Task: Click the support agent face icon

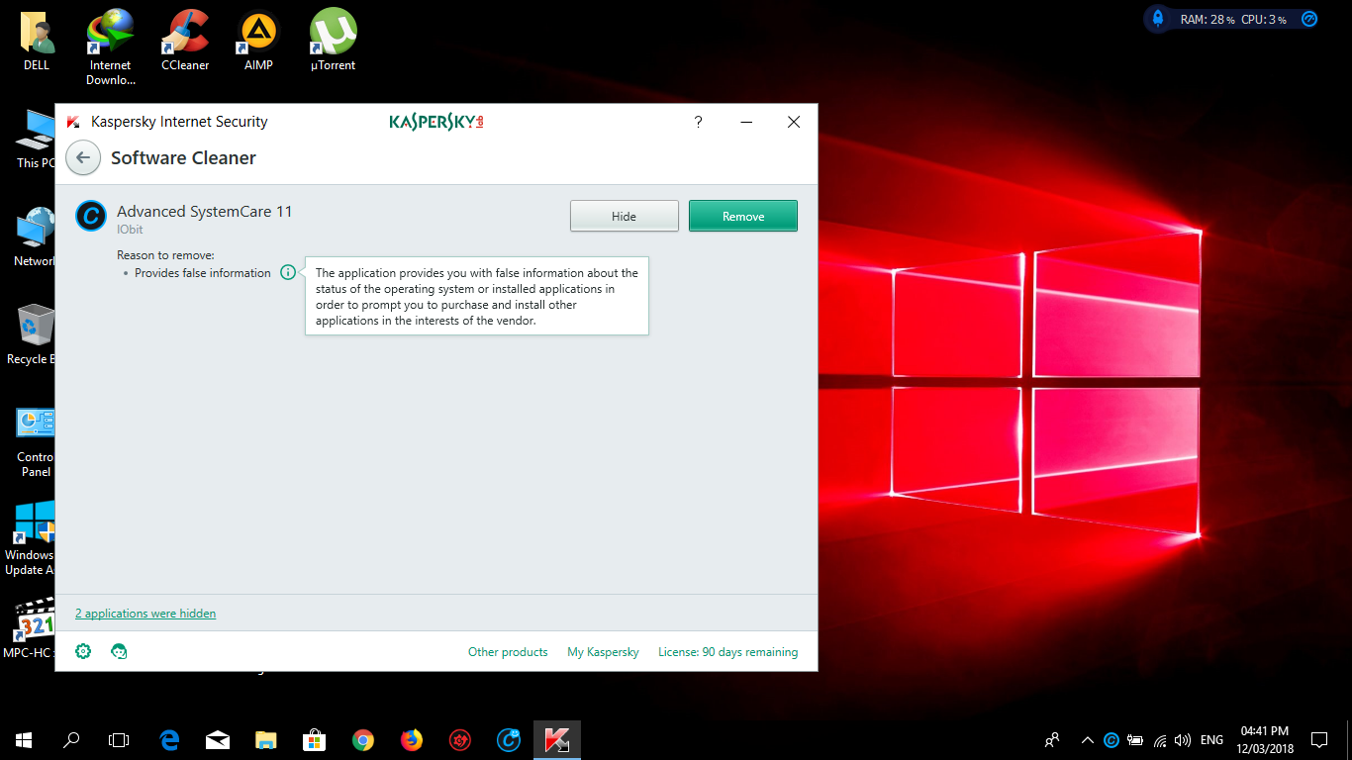Action: tap(119, 651)
